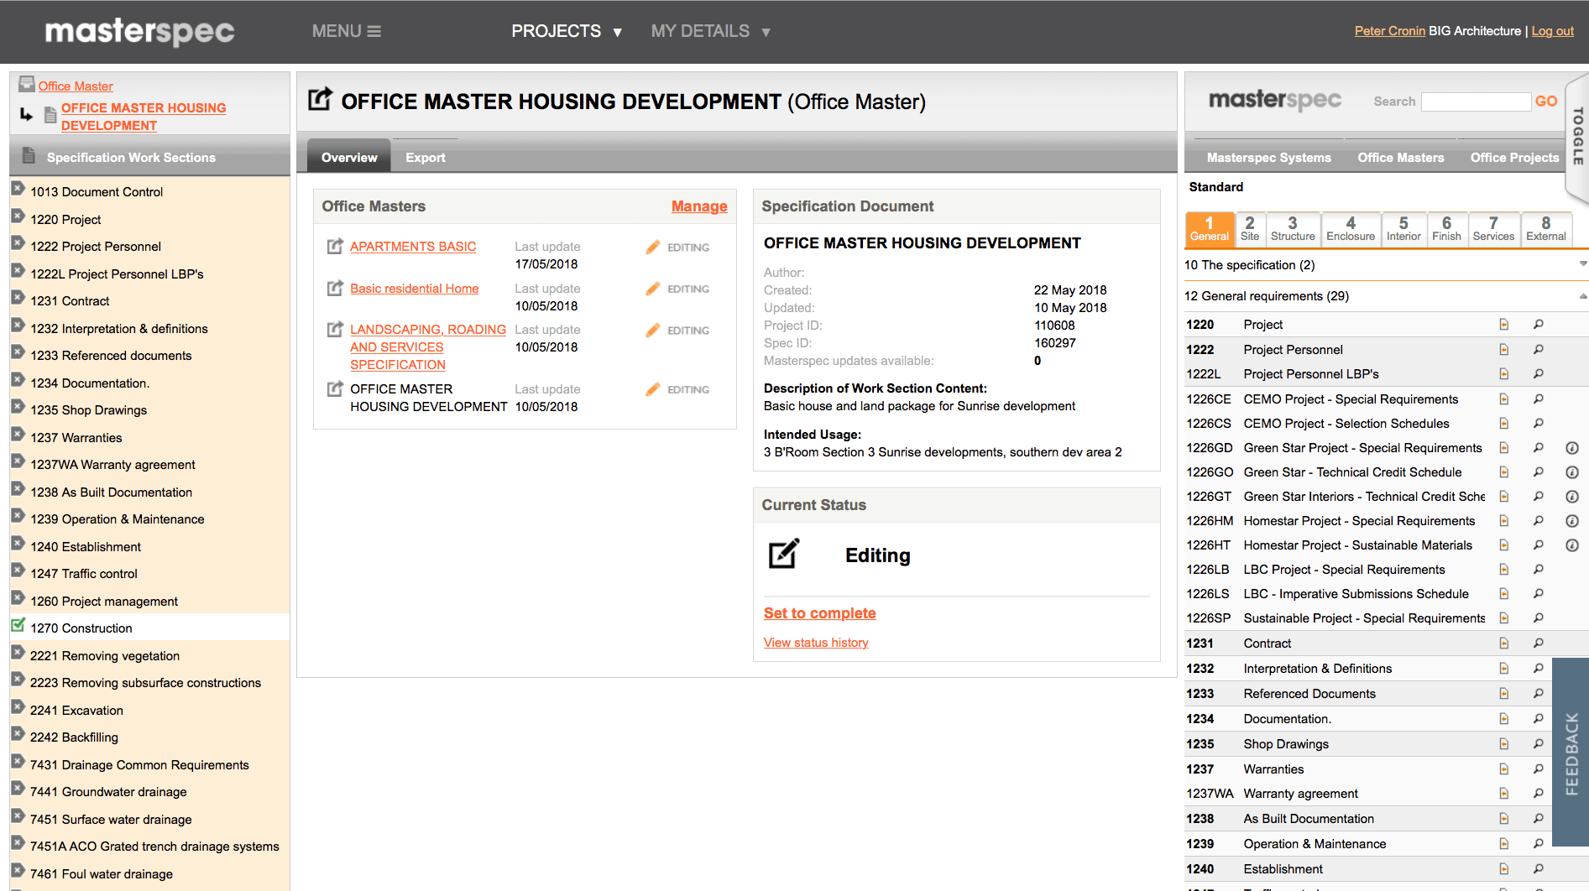
Task: Click the Set to complete link
Action: [x=819, y=613]
